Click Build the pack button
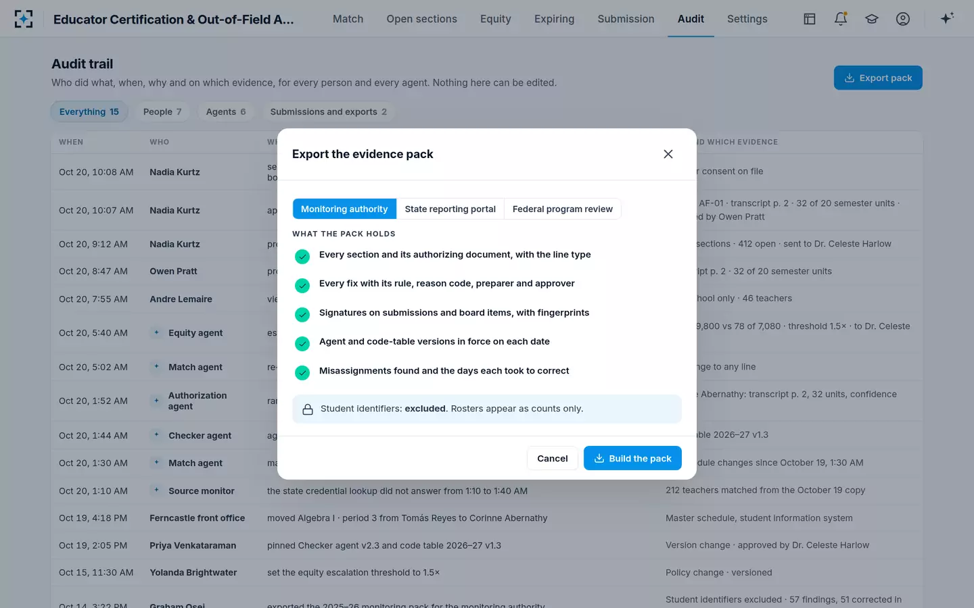Screen dimensions: 974x608 [x=632, y=458]
